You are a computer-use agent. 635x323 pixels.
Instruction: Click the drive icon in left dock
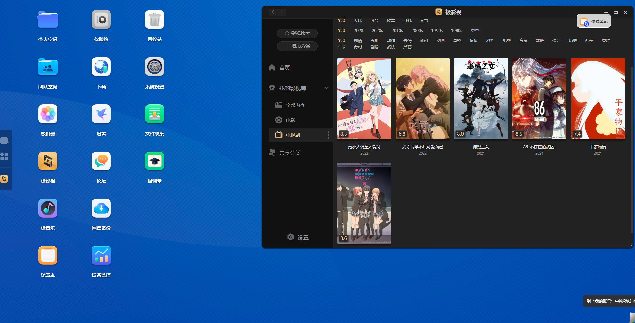tap(4, 140)
